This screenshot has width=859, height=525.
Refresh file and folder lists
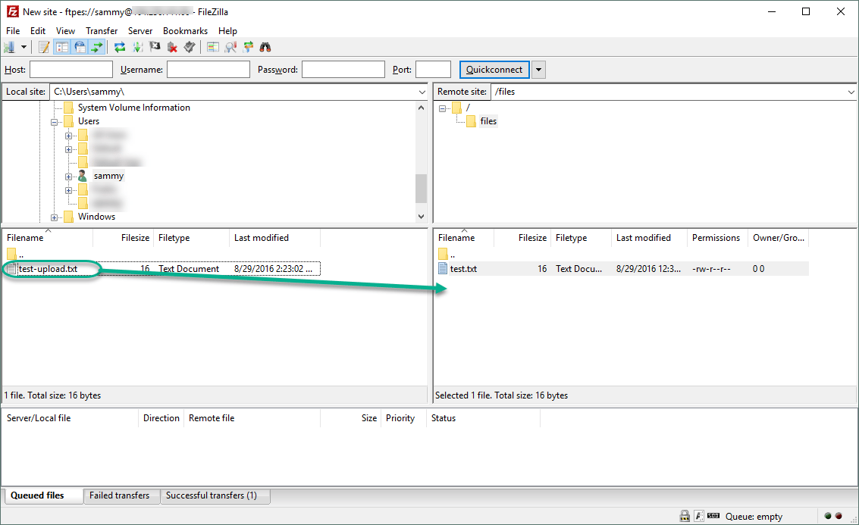click(120, 48)
